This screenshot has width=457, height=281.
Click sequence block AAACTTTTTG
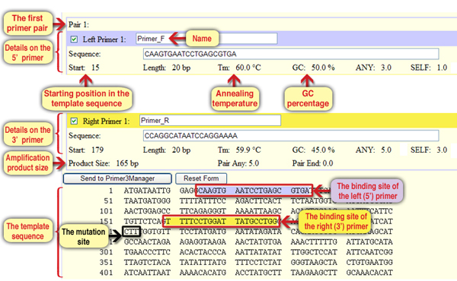[x=314, y=242]
